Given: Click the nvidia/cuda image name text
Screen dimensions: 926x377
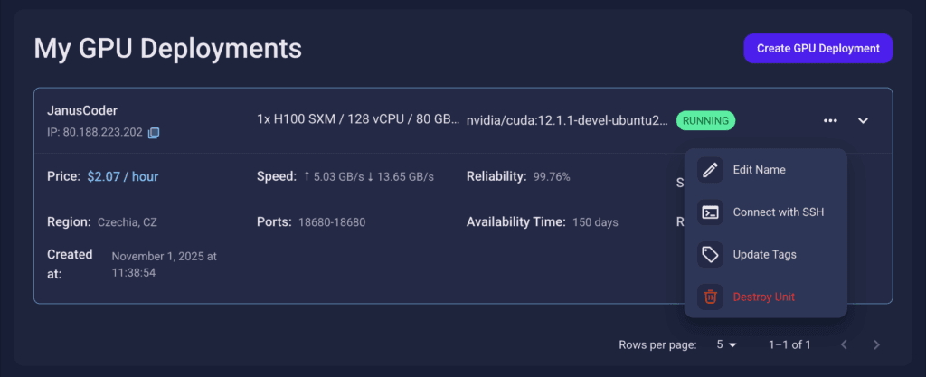Looking at the screenshot, I should (x=567, y=120).
